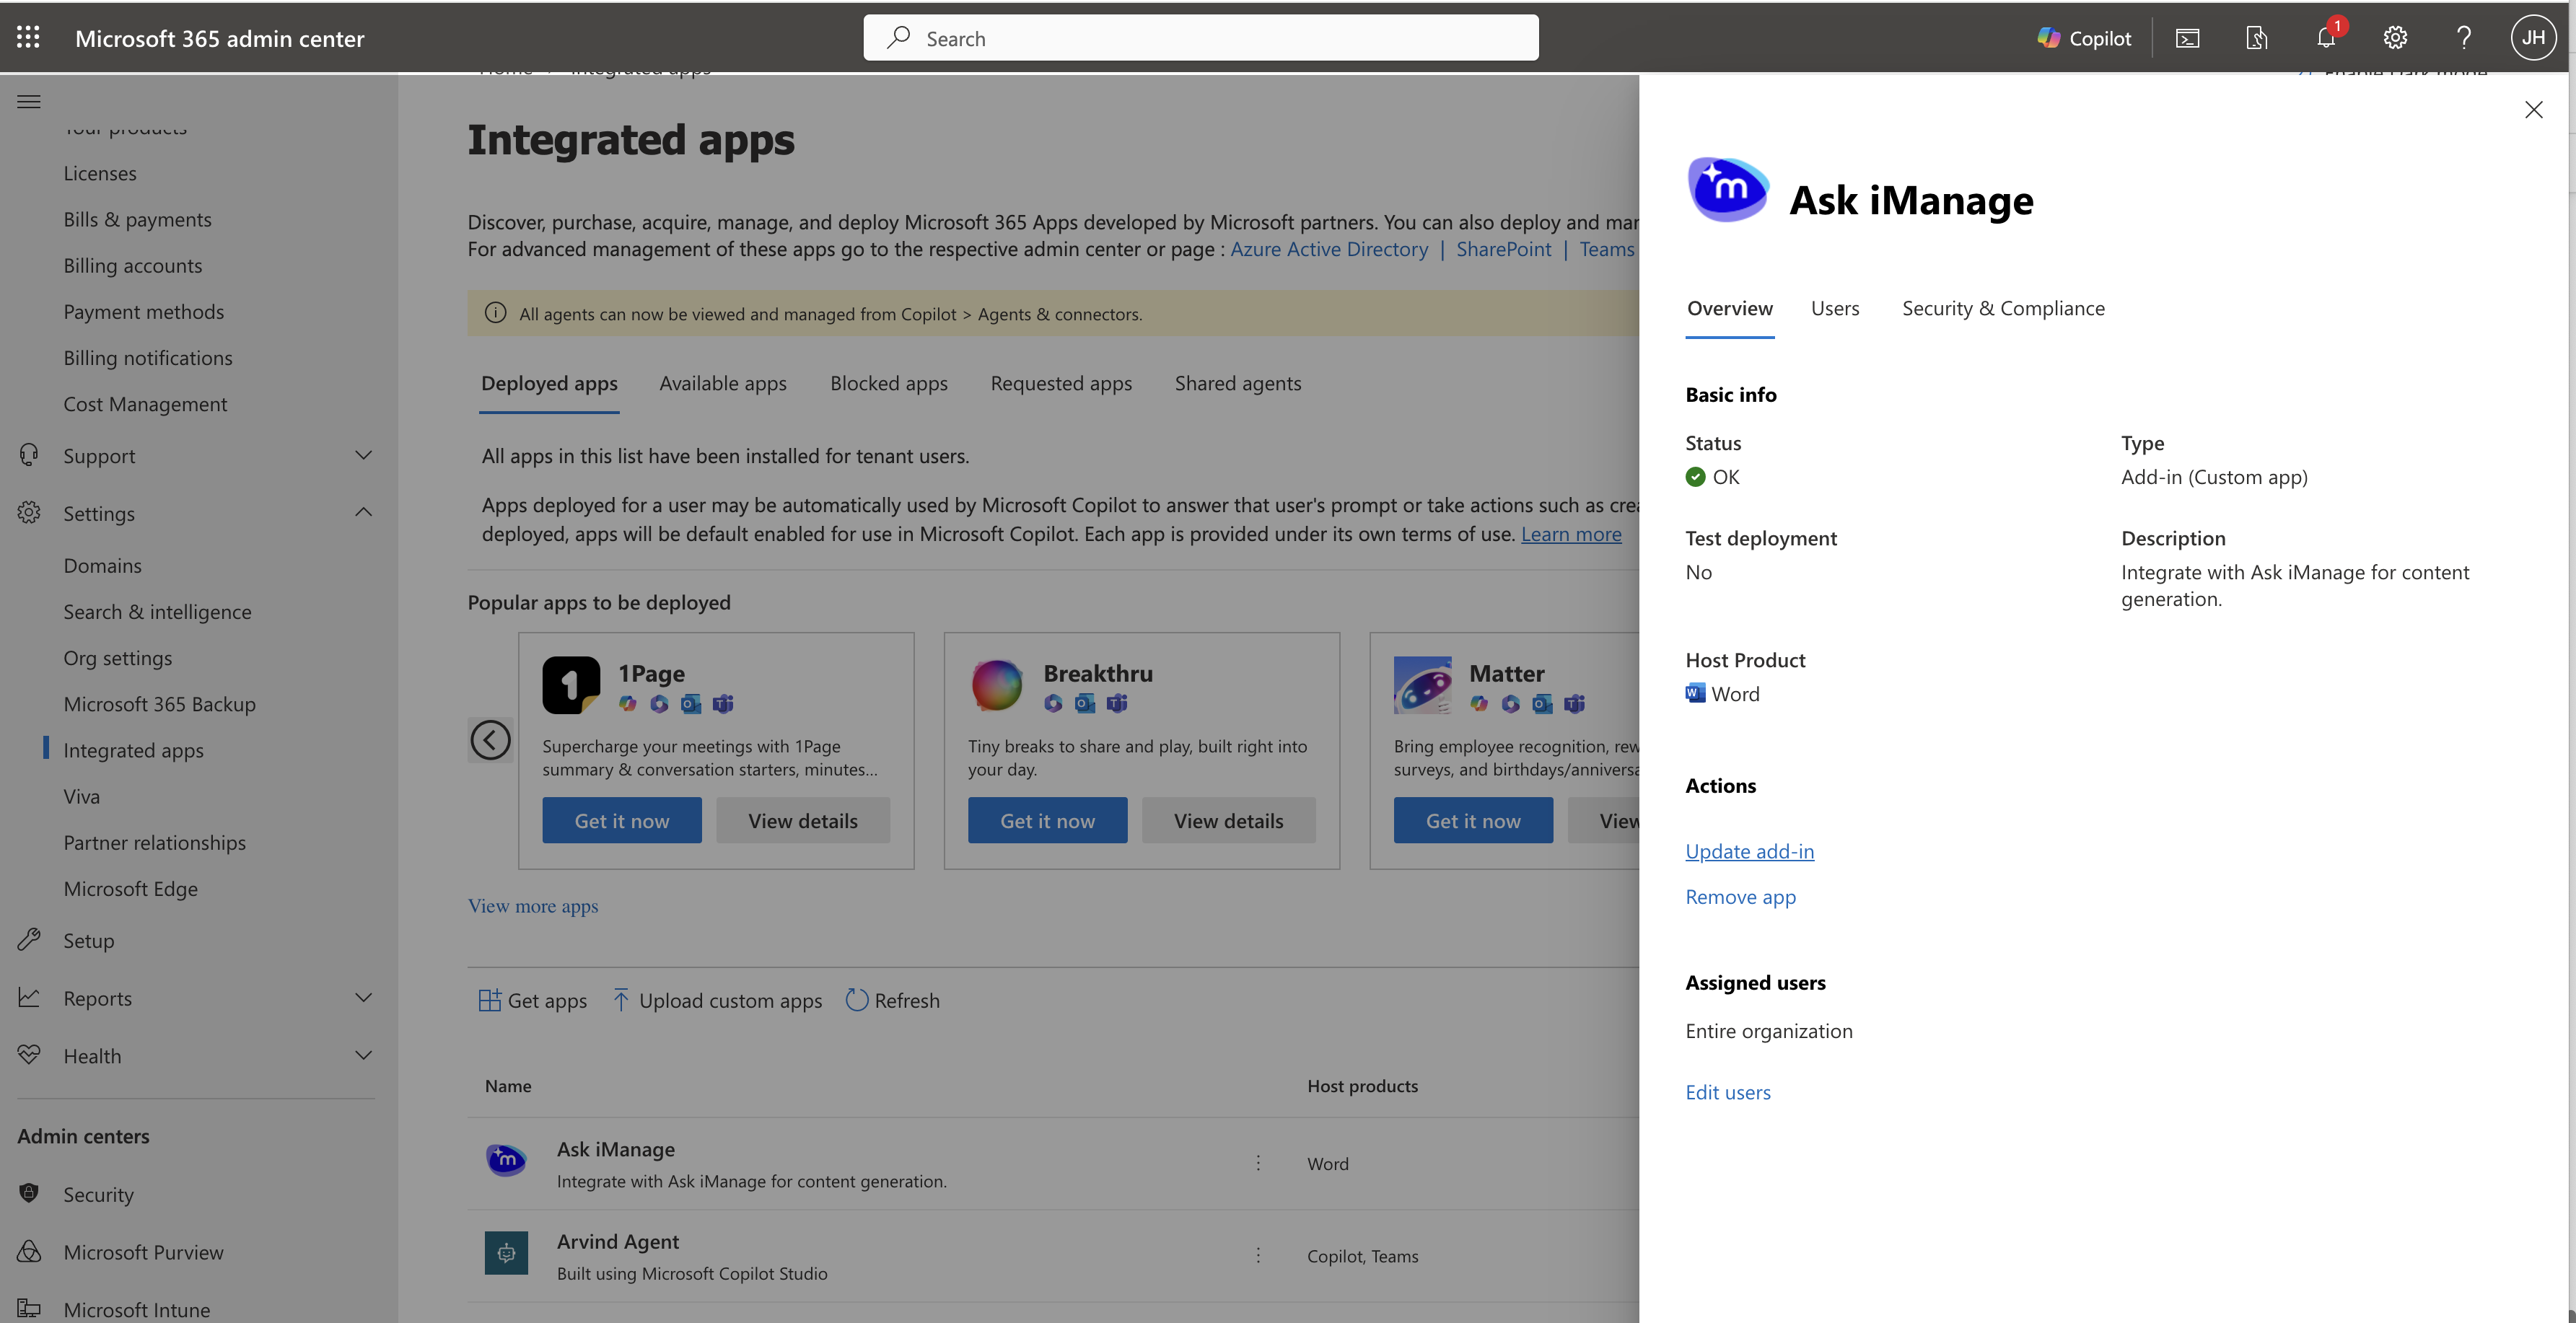Close the Ask iManage details panel
The height and width of the screenshot is (1323, 2576).
[x=2532, y=110]
